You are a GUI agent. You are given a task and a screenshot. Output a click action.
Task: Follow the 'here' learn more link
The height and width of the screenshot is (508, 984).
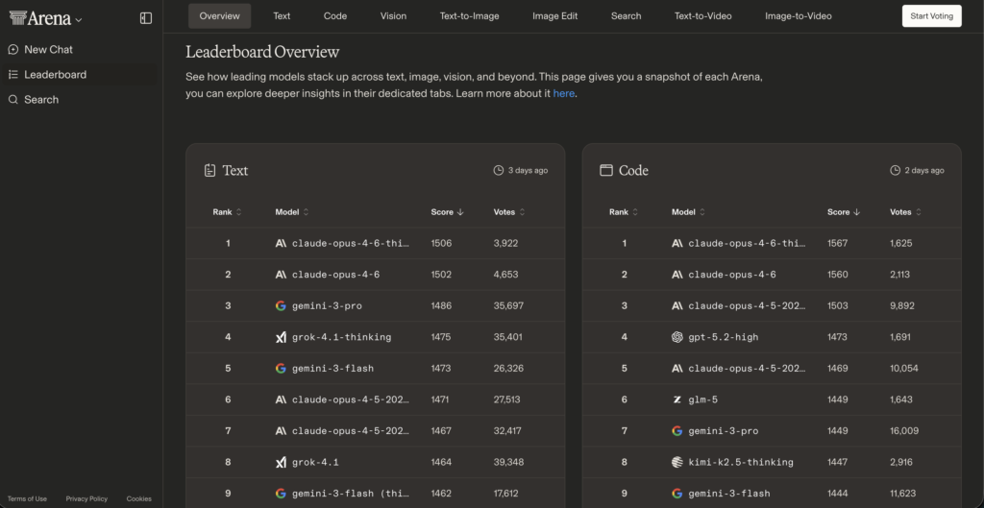point(563,93)
